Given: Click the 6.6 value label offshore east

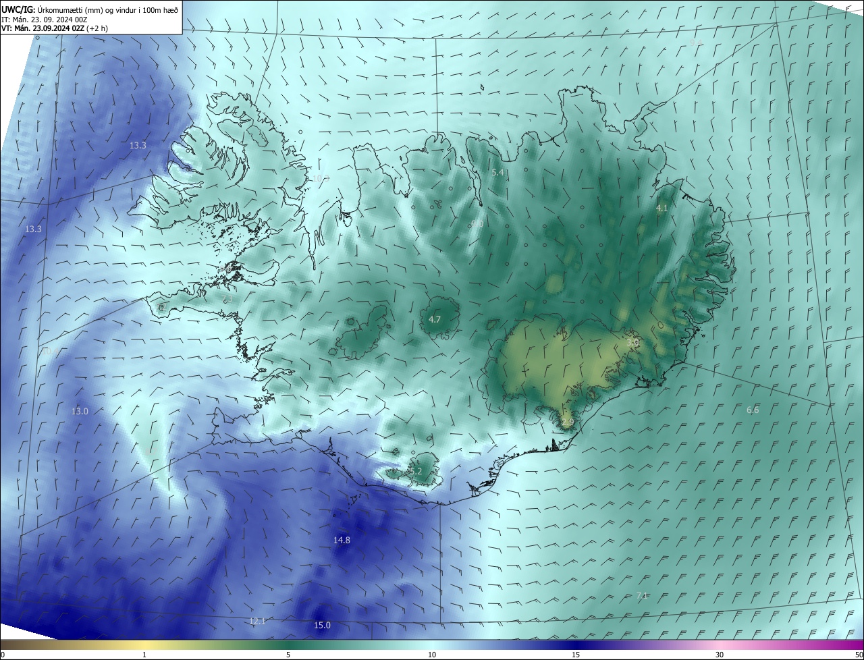Looking at the screenshot, I should tap(753, 410).
